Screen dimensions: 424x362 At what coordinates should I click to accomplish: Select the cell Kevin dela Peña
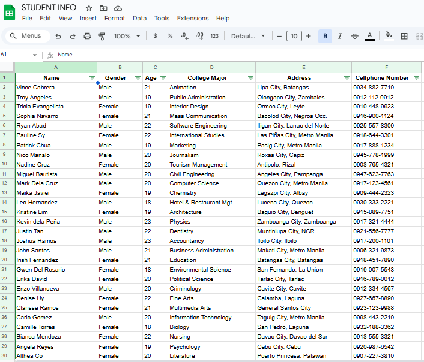click(56, 222)
